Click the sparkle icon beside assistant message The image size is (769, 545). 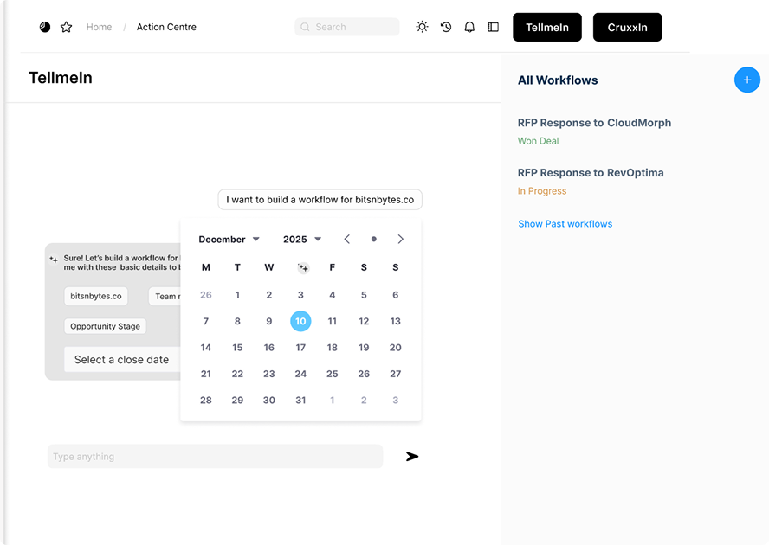pos(54,260)
